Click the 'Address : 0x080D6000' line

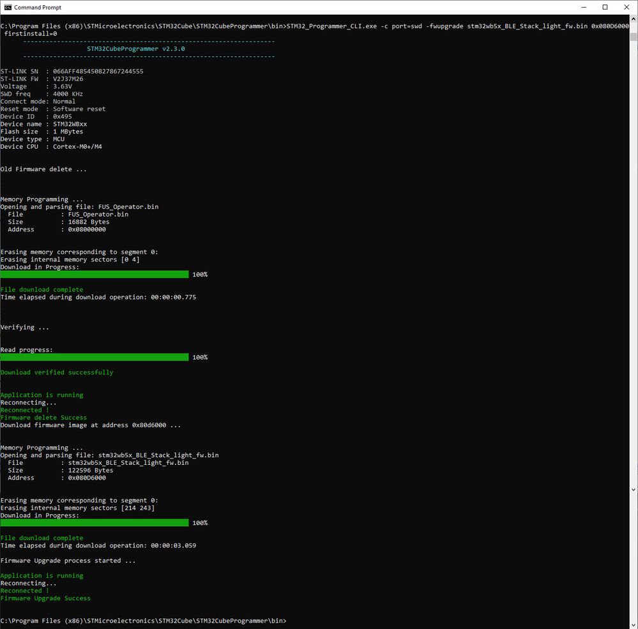tap(57, 478)
